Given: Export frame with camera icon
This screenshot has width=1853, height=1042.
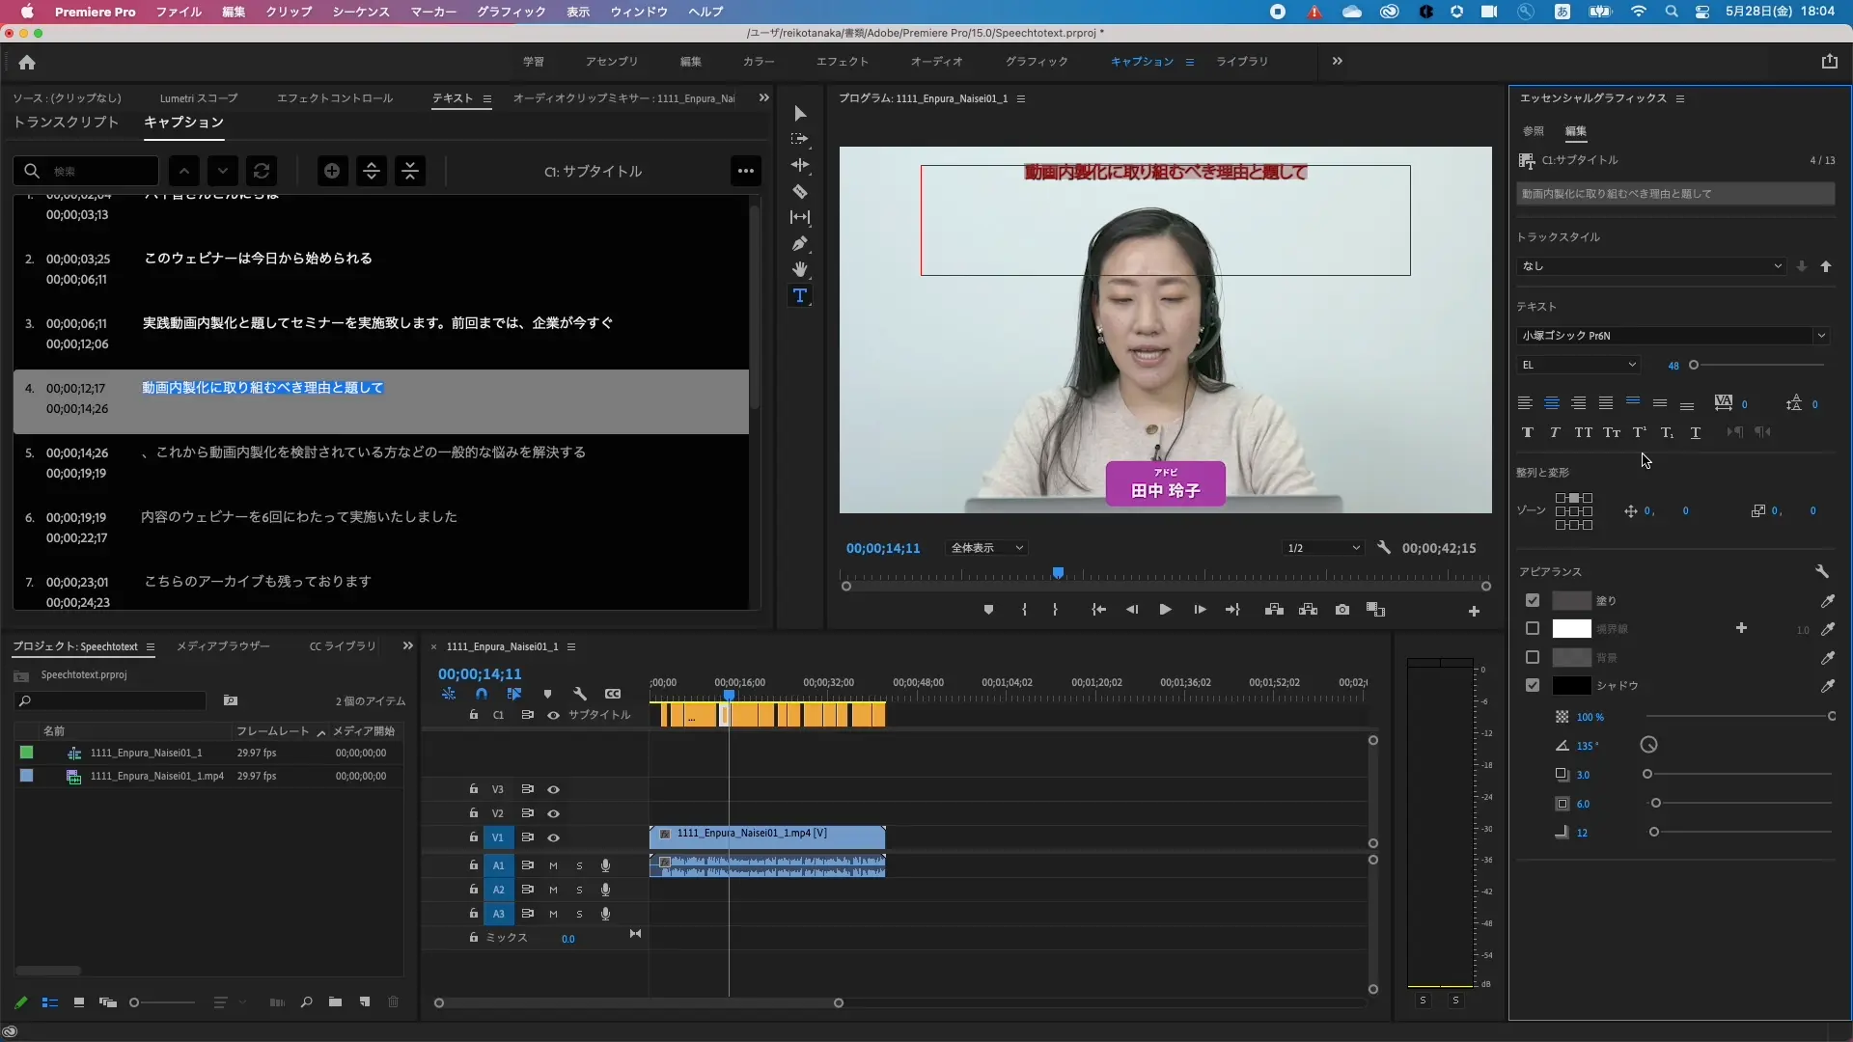Looking at the screenshot, I should point(1342,610).
